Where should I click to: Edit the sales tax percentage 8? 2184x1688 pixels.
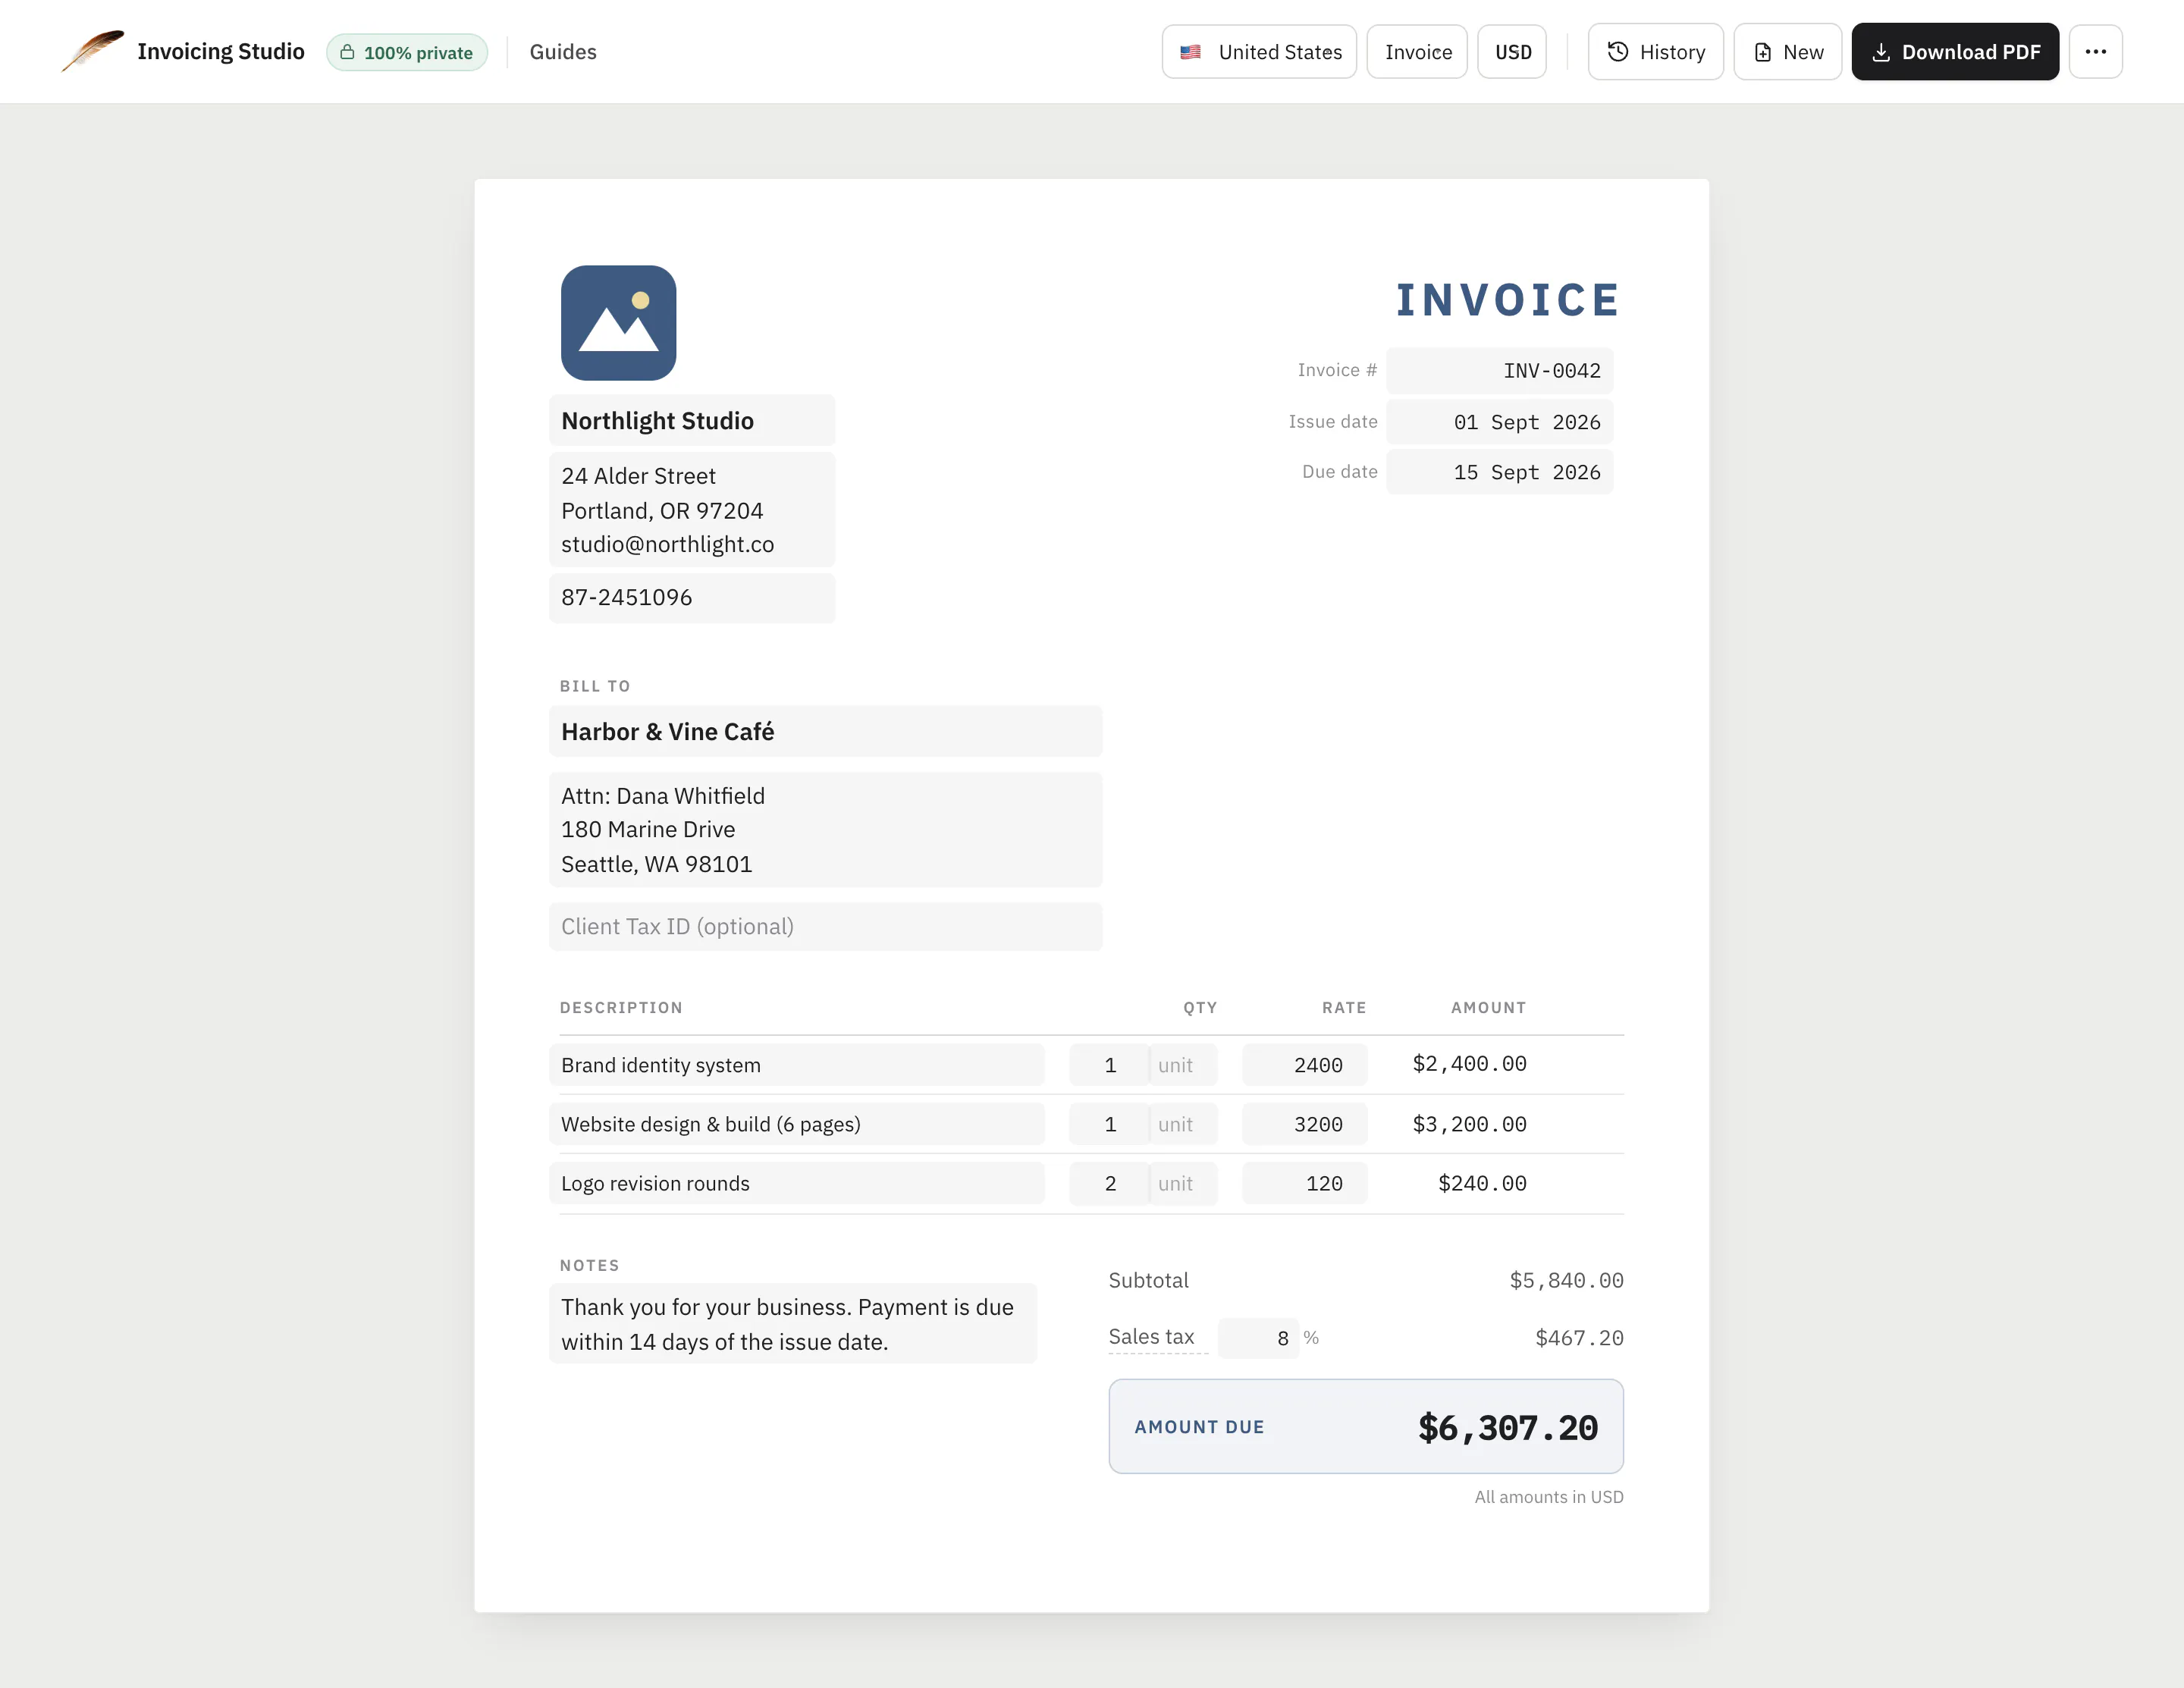pos(1258,1338)
